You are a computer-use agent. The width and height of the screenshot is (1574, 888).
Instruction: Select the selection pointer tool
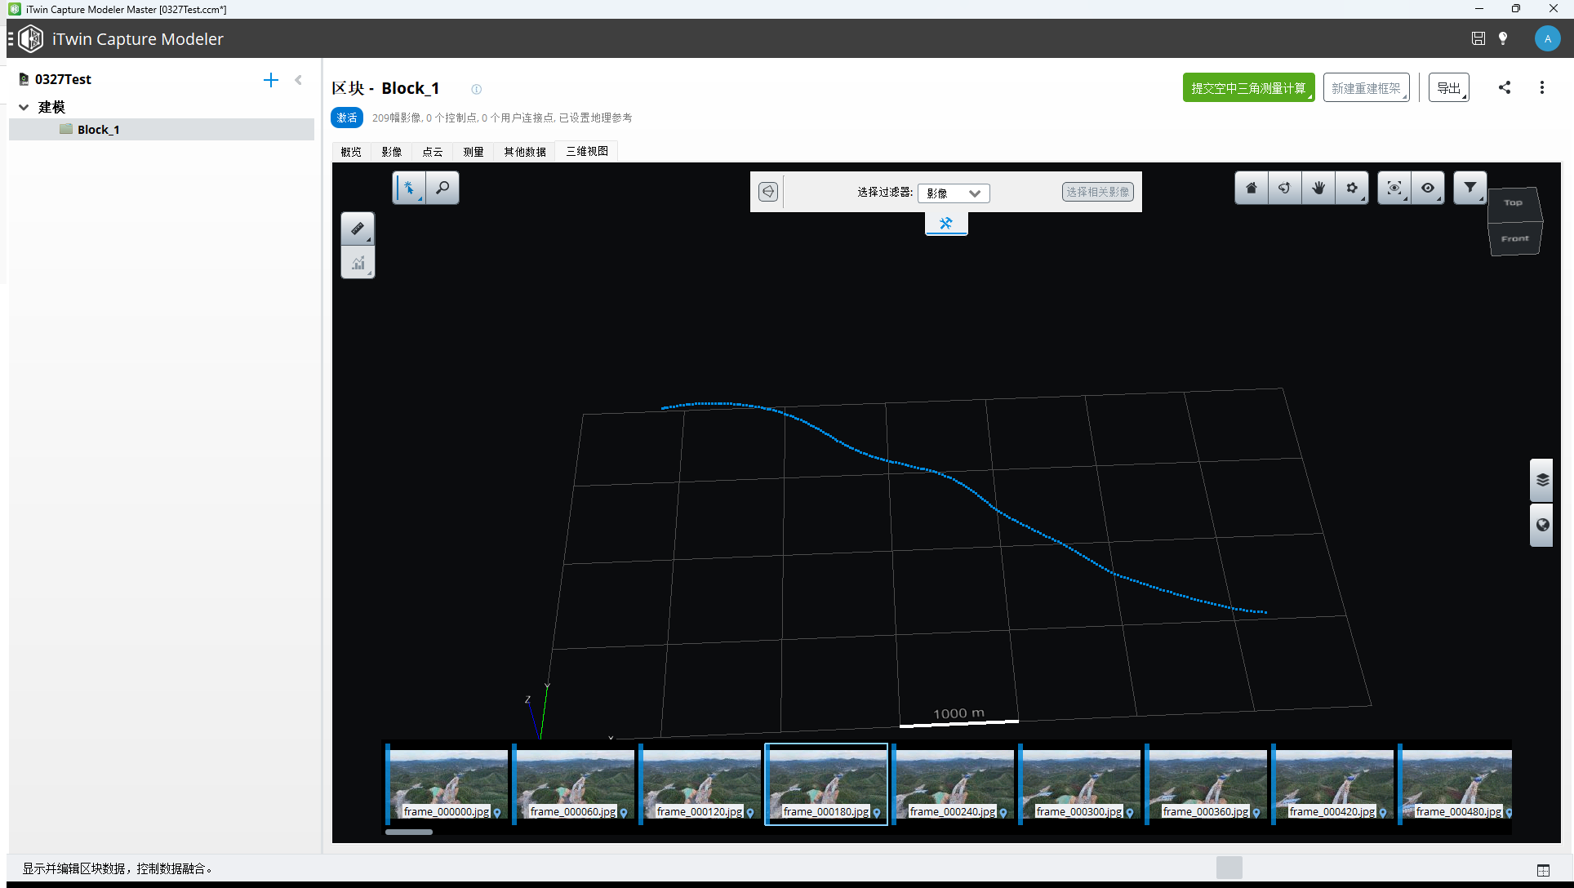[x=409, y=188]
